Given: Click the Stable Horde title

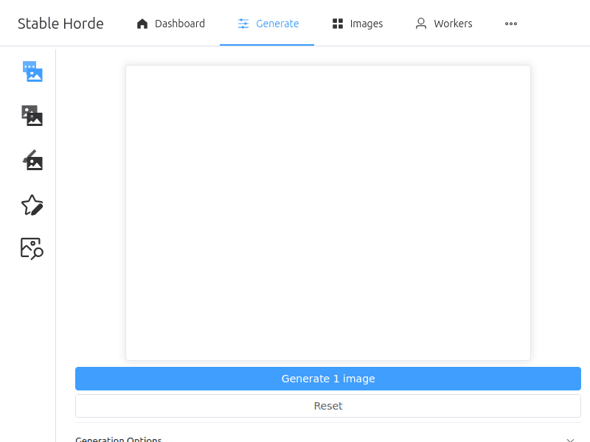Looking at the screenshot, I should pyautogui.click(x=60, y=24).
